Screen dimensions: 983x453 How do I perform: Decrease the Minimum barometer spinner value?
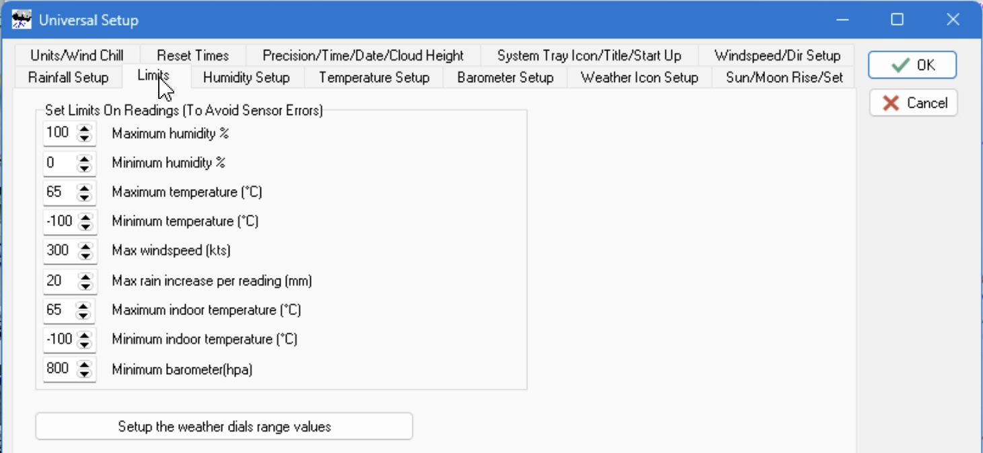point(84,373)
